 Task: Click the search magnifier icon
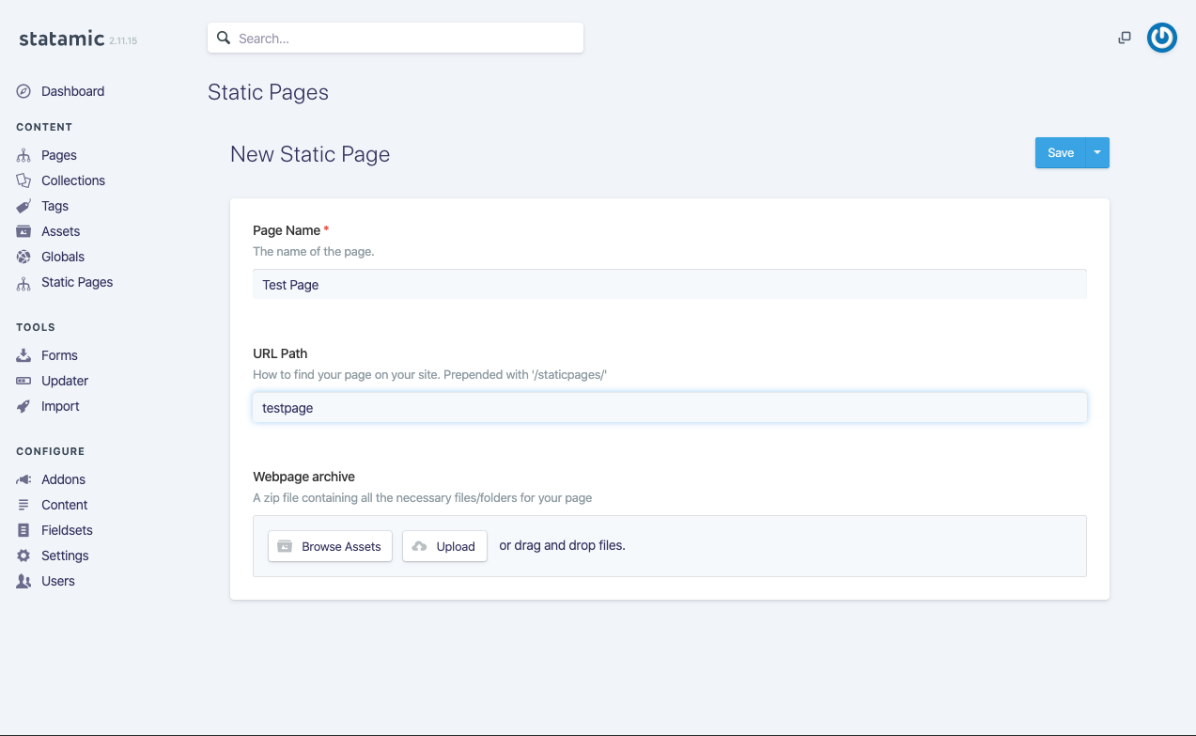tap(224, 39)
